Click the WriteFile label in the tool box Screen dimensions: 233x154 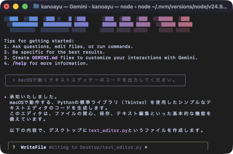coord(33,147)
